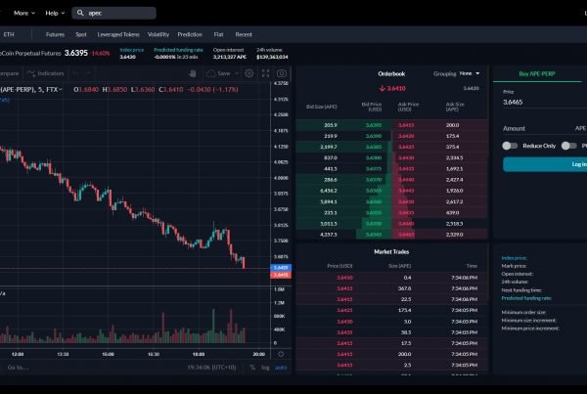Click the red down arrow by 3.6410
The image size is (587, 394).
382,88
